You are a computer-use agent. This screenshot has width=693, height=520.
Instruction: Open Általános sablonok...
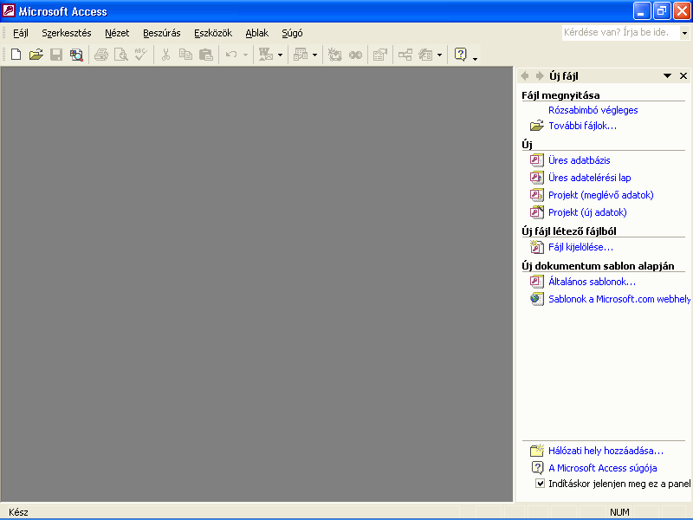tap(592, 281)
